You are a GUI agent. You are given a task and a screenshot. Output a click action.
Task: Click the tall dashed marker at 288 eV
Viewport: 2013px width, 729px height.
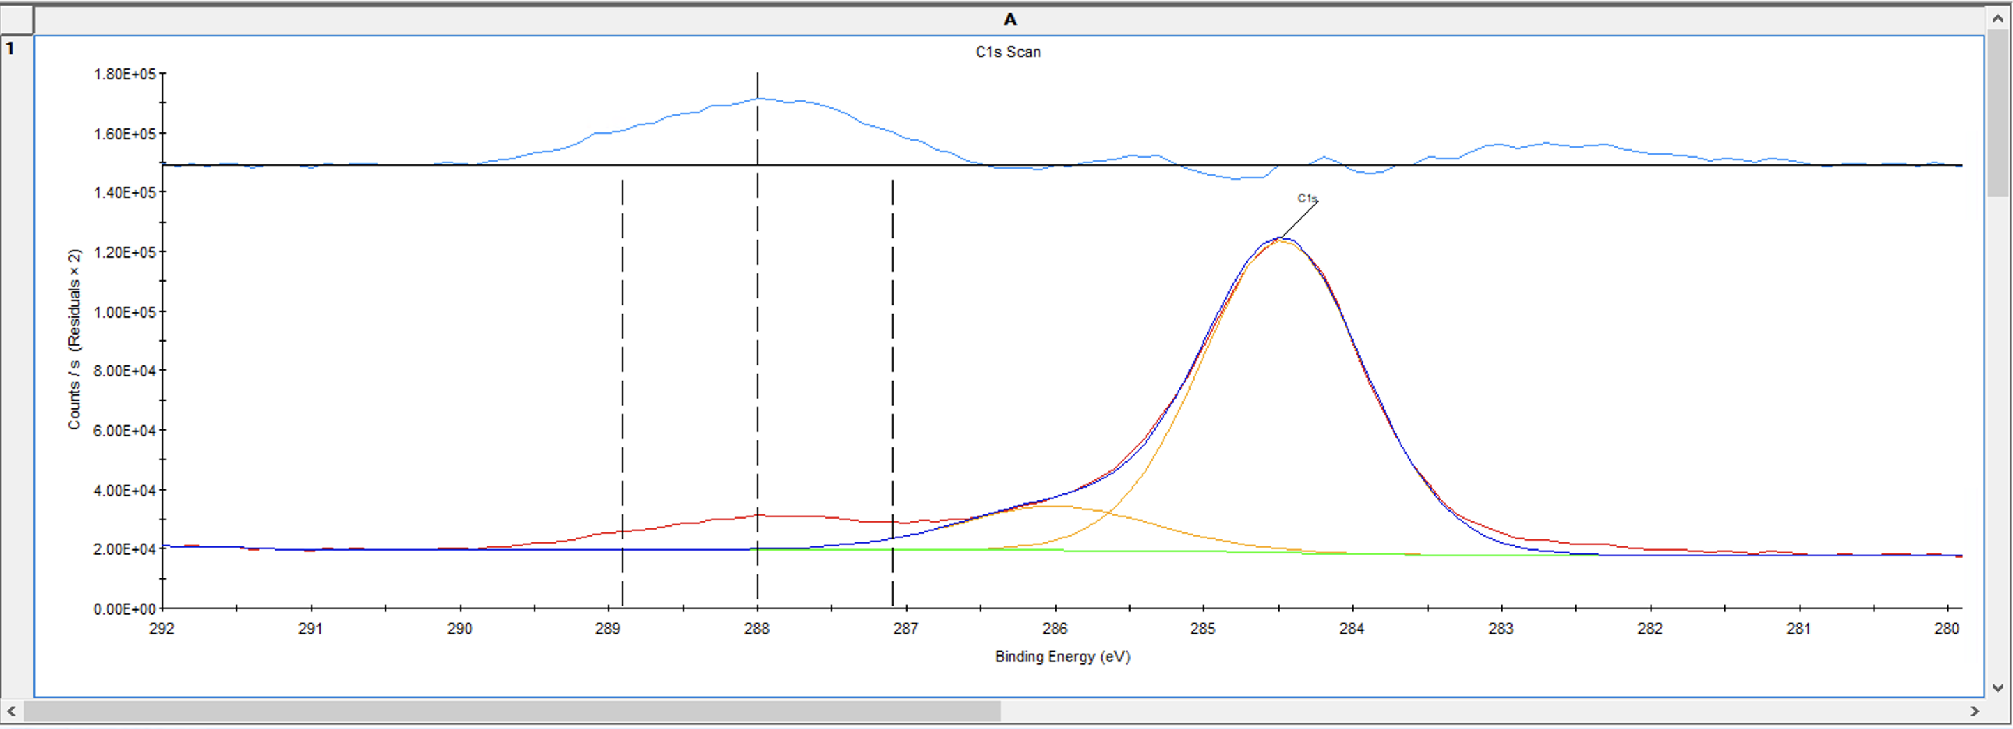coord(757,312)
